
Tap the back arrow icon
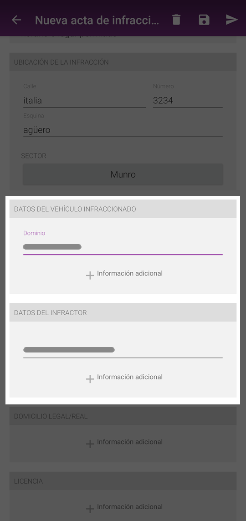tap(16, 20)
